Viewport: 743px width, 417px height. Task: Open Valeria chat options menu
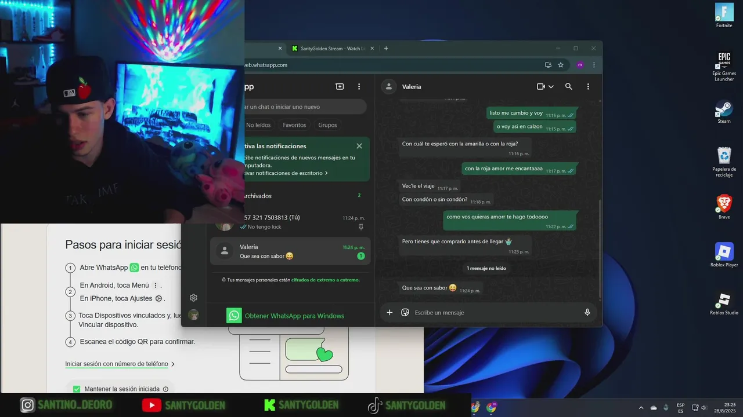588,86
